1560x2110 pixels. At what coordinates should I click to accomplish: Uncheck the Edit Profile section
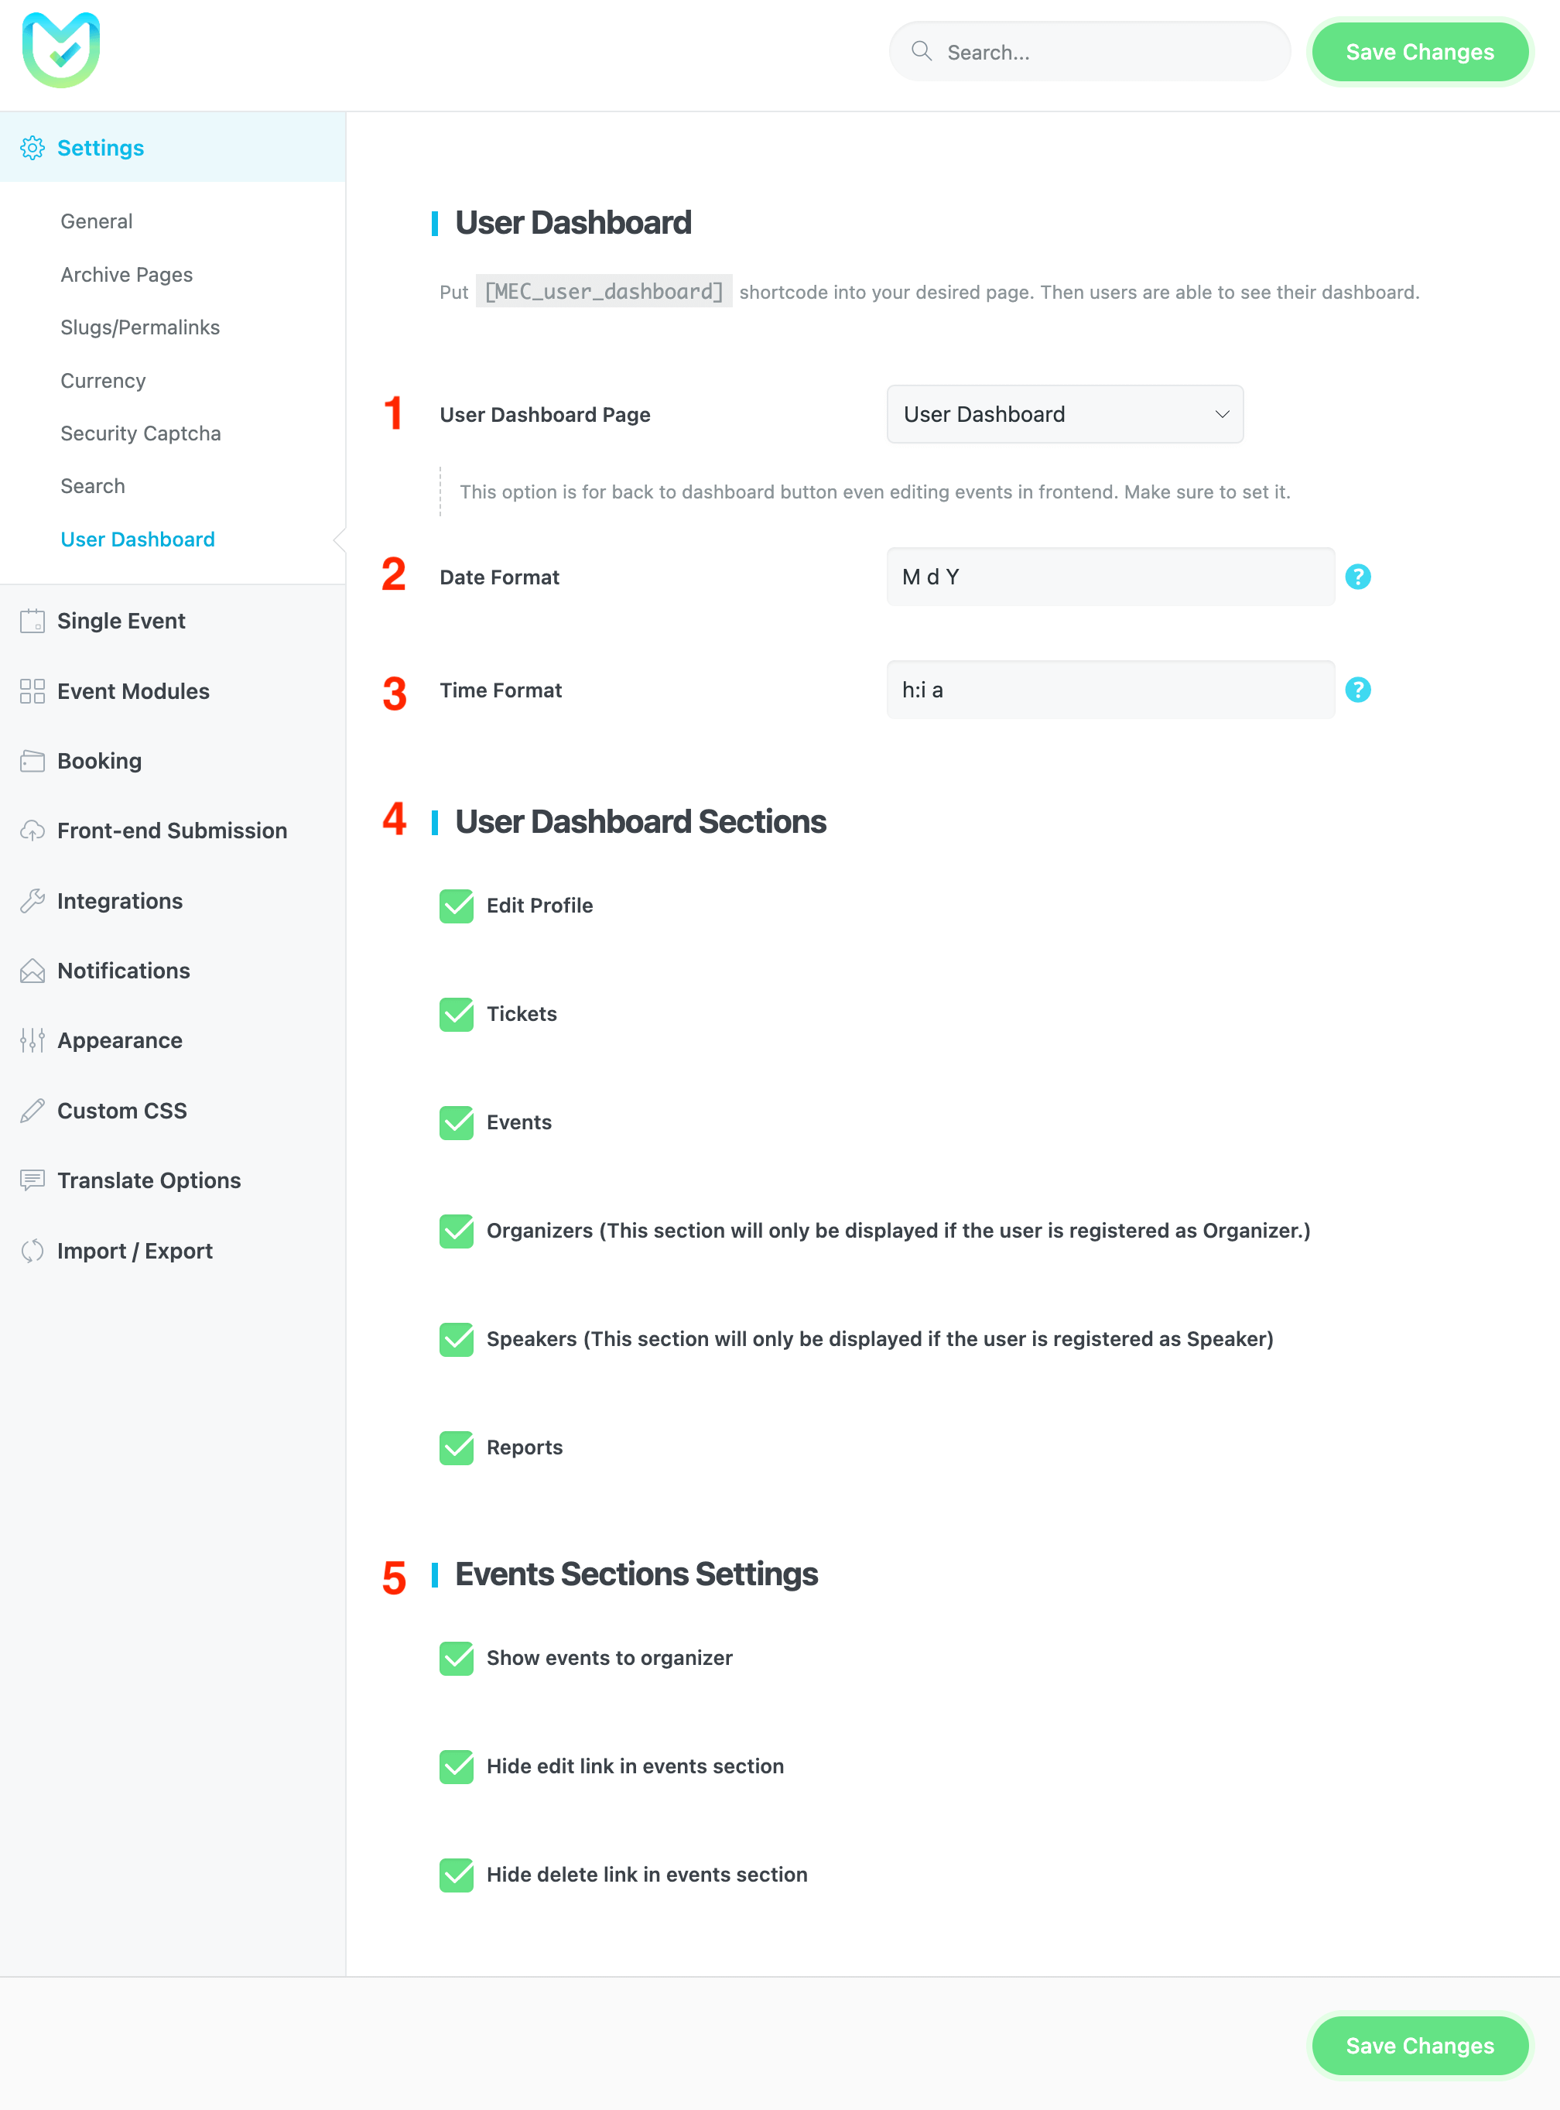click(x=456, y=906)
